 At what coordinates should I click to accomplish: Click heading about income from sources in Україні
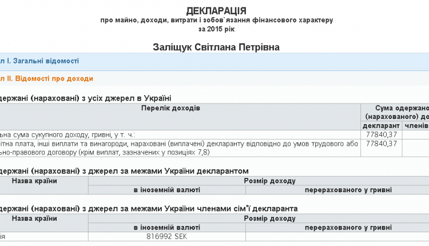(86, 98)
